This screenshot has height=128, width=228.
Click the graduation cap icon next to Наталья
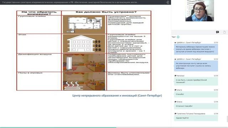click(x=175, y=76)
